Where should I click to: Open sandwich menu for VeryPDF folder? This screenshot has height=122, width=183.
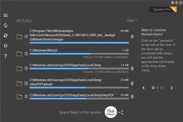(26, 97)
